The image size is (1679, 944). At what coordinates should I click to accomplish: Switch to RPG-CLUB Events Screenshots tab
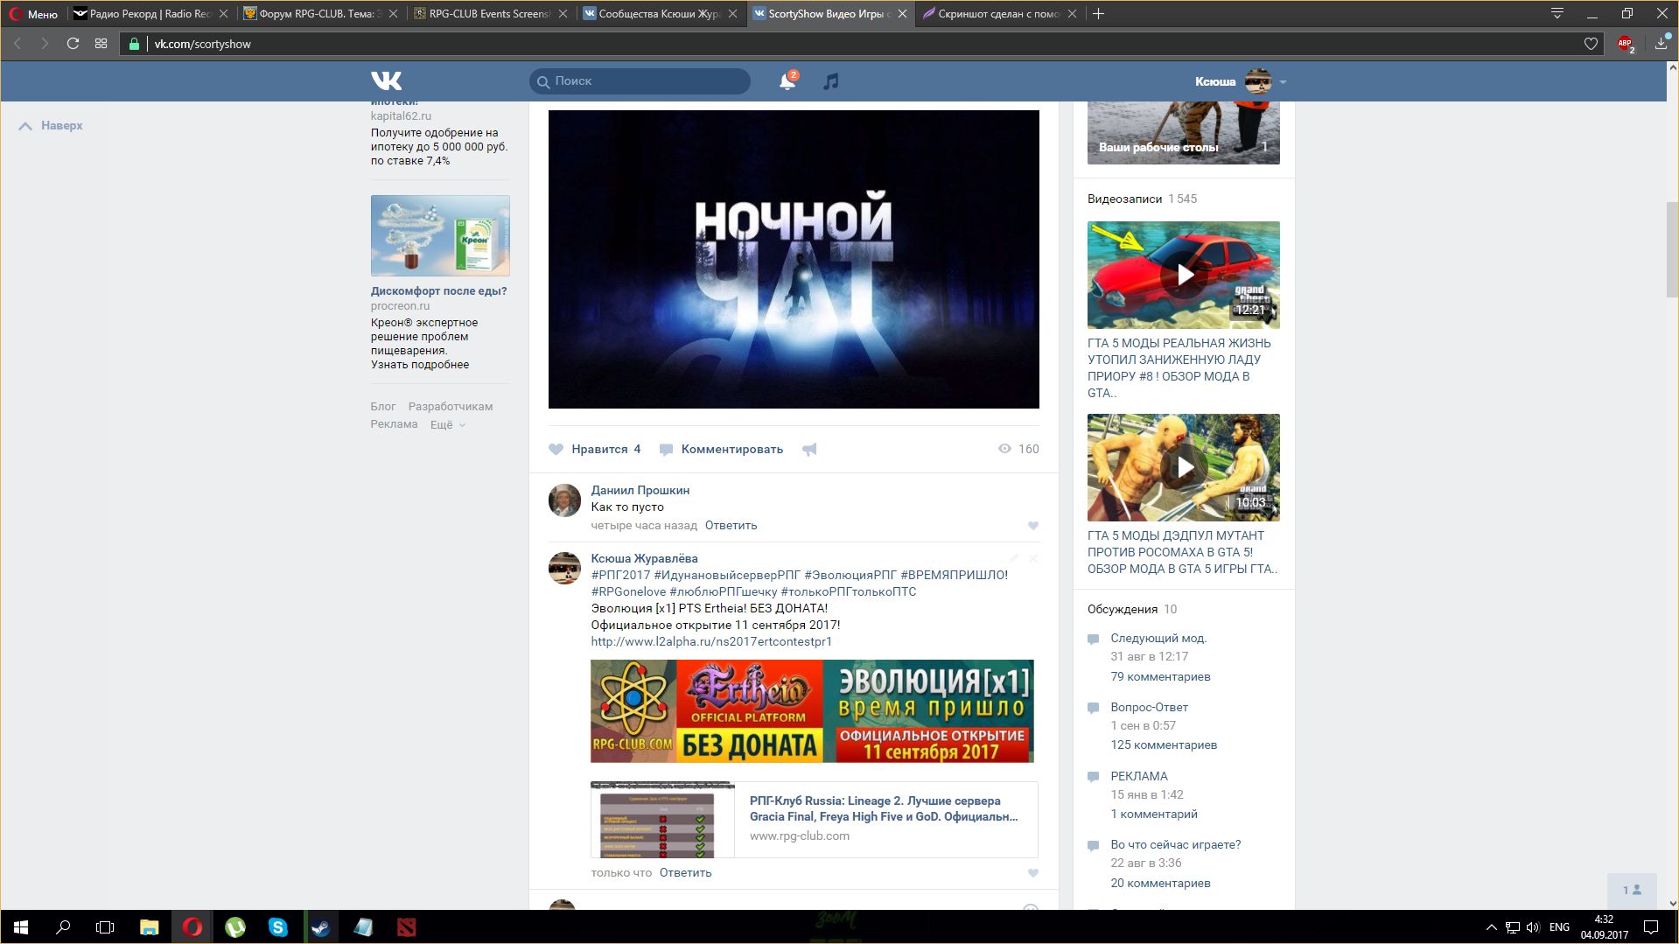(x=490, y=13)
